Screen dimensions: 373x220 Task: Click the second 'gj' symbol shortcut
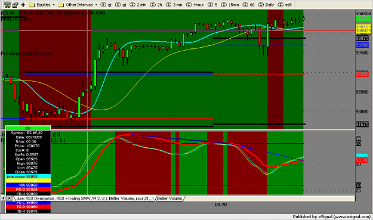tap(121, 5)
